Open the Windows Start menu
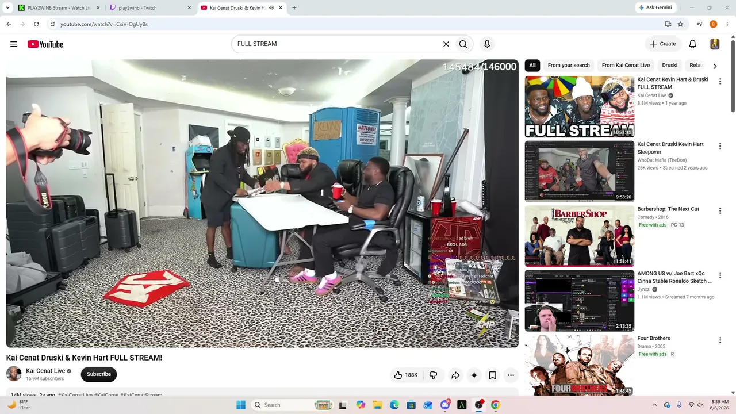Image resolution: width=736 pixels, height=414 pixels. (x=241, y=405)
